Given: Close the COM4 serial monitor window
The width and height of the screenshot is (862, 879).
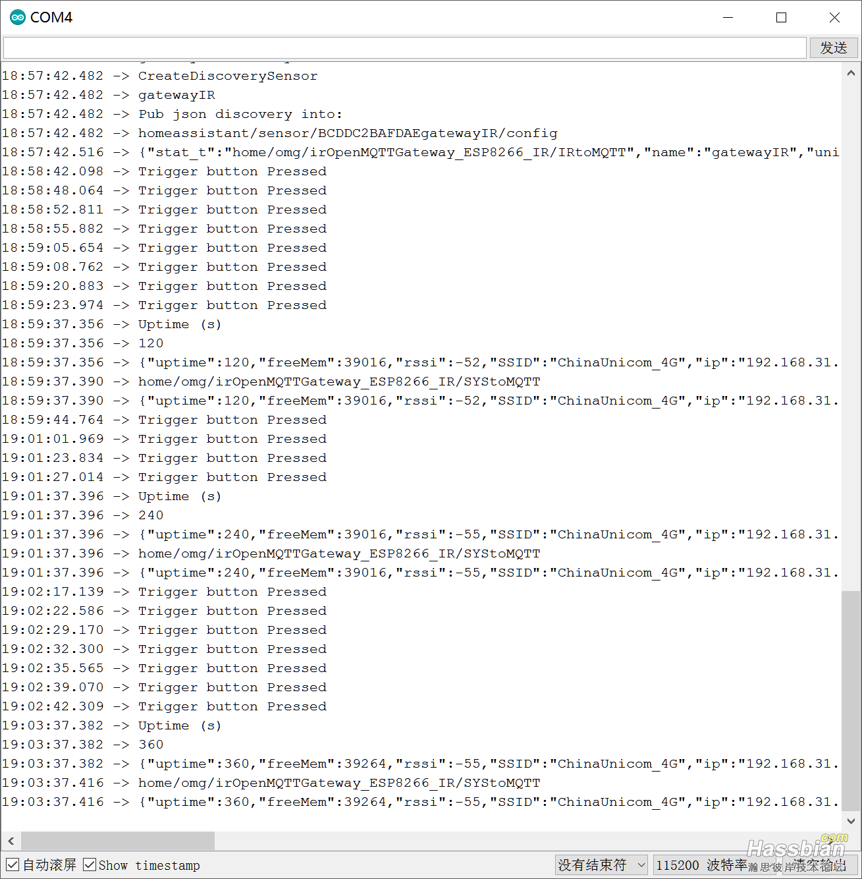Looking at the screenshot, I should pyautogui.click(x=834, y=18).
